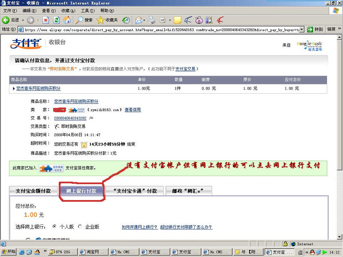Select the 个人版 radio button
Viewport: 343px width, 257px height.
[x=54, y=227]
